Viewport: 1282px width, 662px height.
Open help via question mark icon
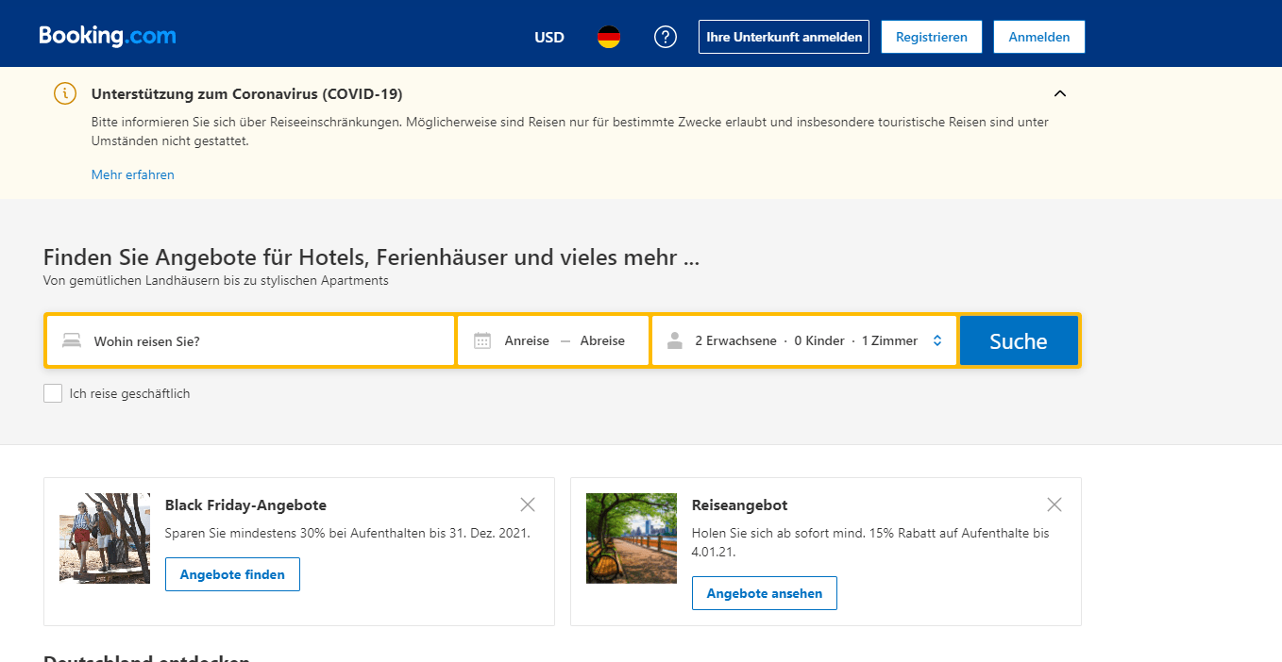point(666,38)
